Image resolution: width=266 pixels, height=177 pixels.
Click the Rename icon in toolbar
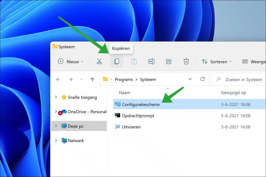click(x=151, y=61)
